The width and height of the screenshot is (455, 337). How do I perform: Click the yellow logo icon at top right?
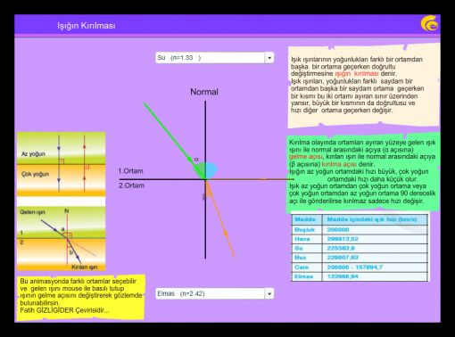coord(429,24)
